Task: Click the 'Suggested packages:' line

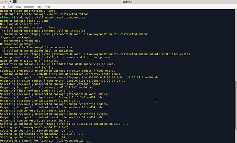Action: pos(16,37)
